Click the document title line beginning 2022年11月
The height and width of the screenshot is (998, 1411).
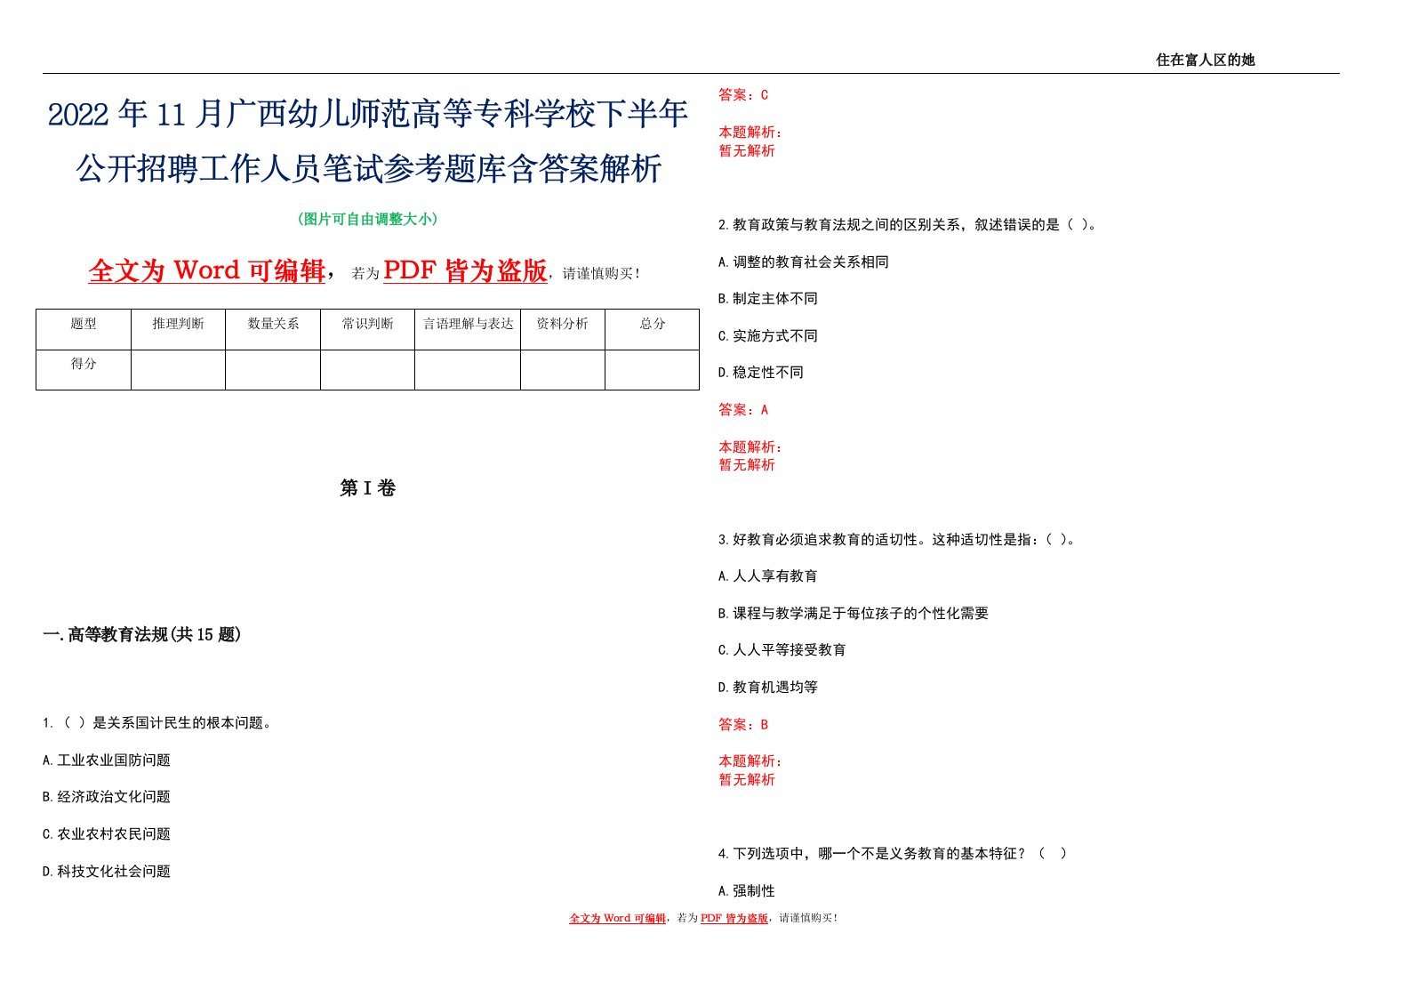tap(368, 114)
